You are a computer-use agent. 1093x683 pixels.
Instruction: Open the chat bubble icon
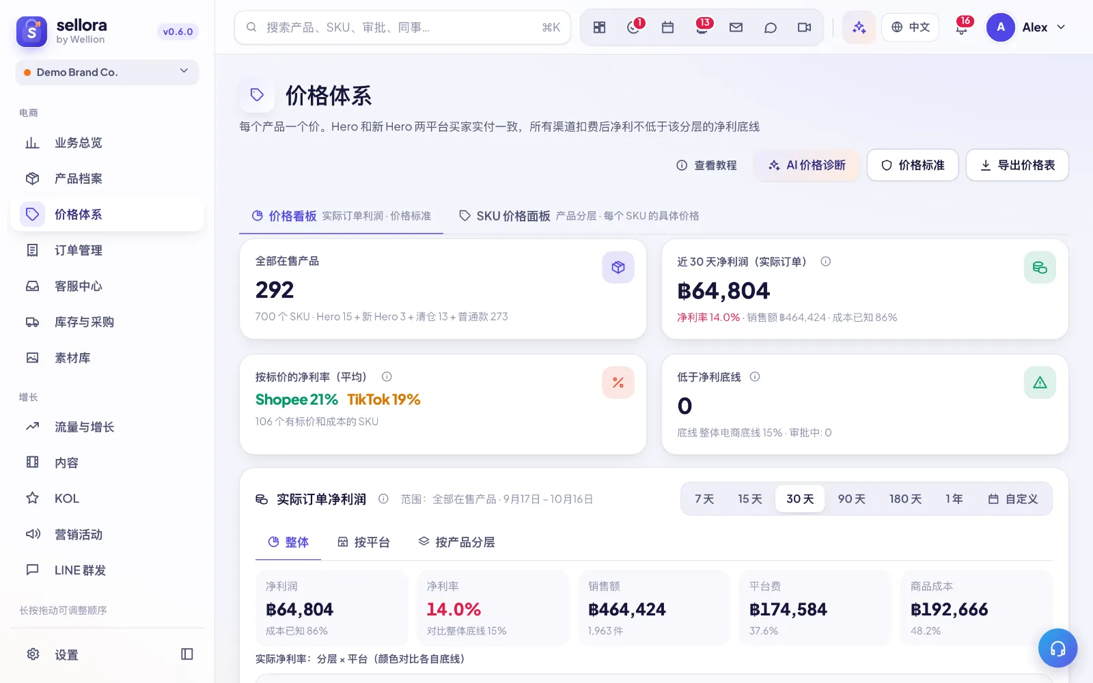[x=770, y=27]
